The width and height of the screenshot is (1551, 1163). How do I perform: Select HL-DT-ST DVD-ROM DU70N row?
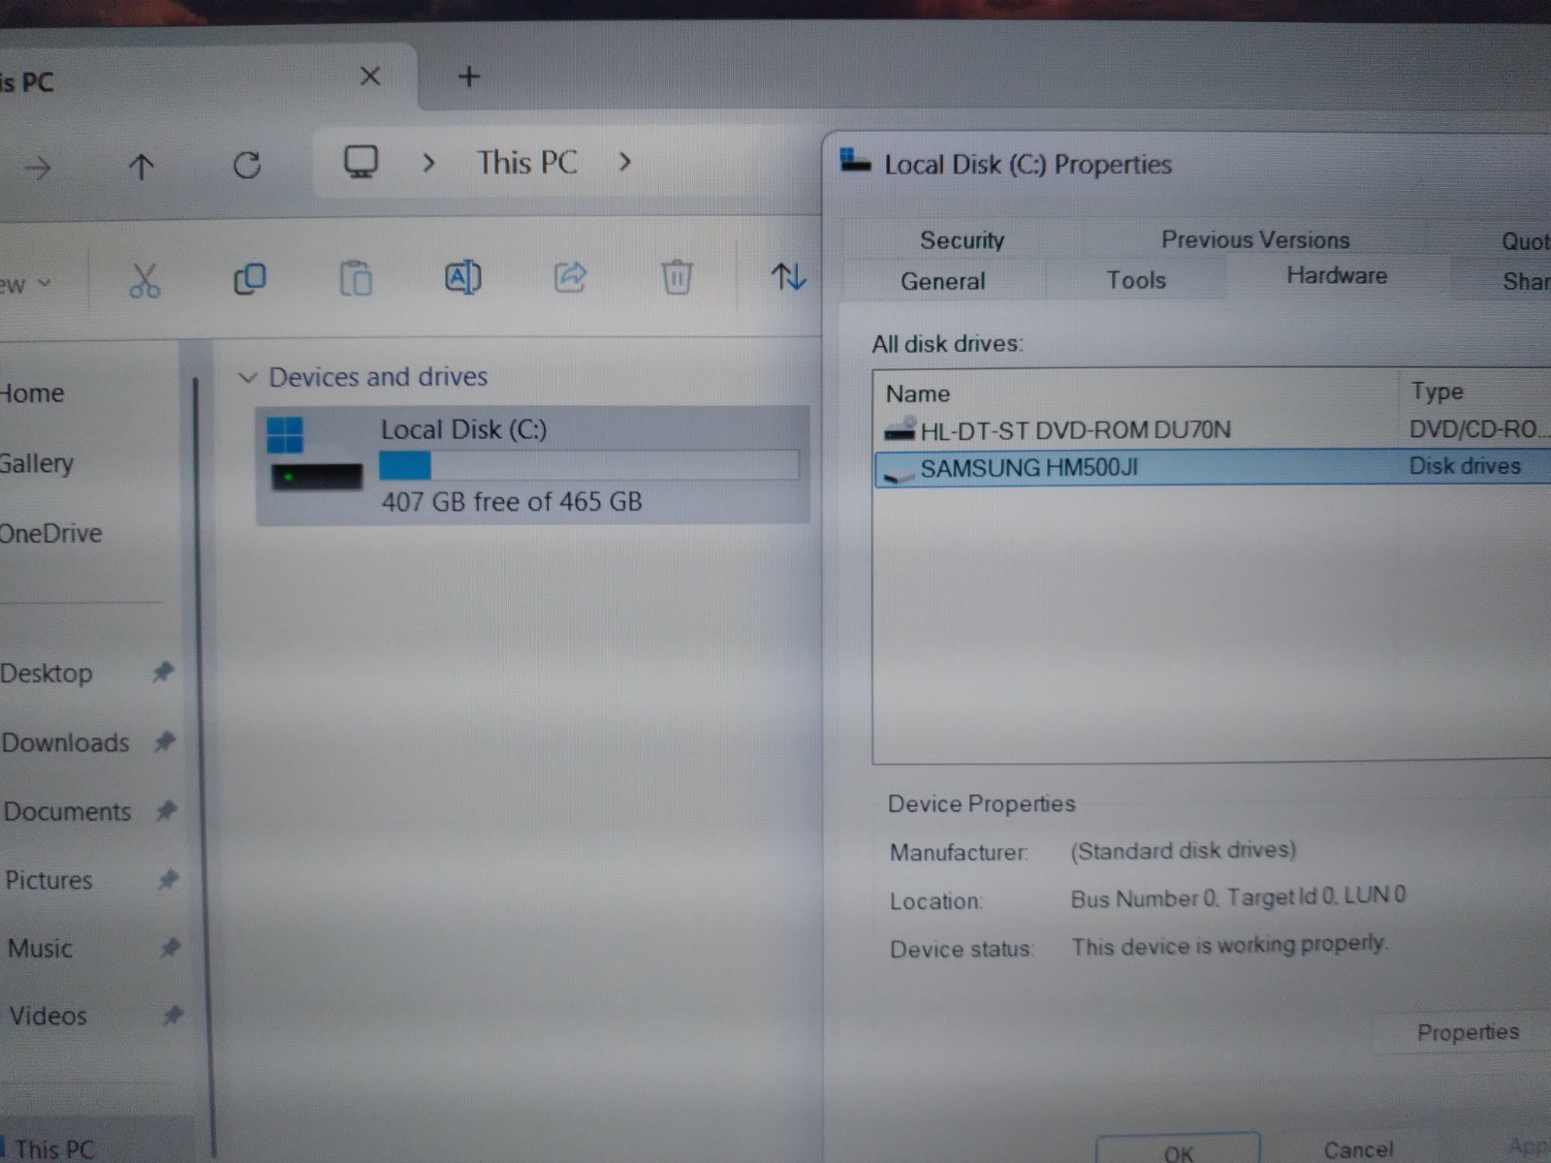pos(1212,429)
